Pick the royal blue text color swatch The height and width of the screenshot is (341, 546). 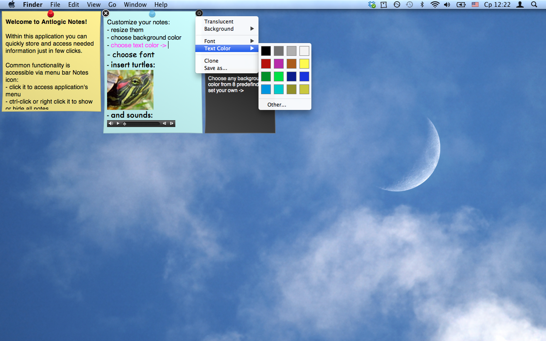(x=304, y=77)
